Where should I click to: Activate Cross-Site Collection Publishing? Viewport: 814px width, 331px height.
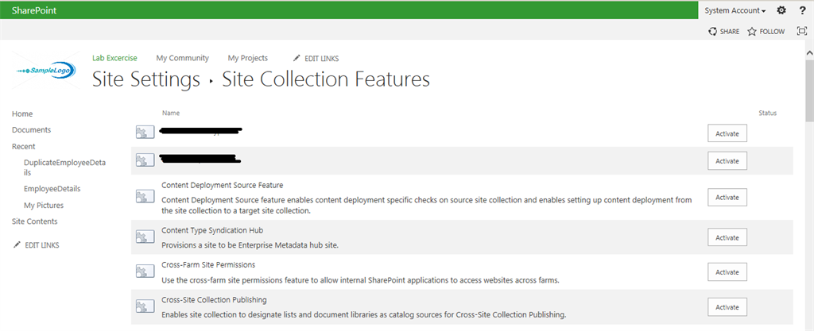coord(727,307)
